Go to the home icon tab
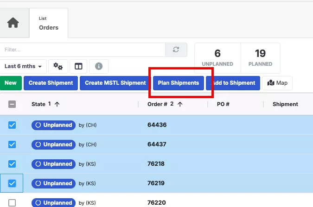This screenshot has width=313, height=207. [13, 23]
